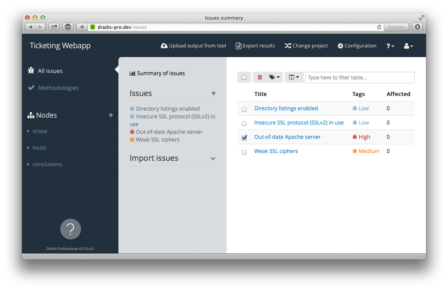The width and height of the screenshot is (448, 290).
Task: Click Dradis Professional version text
Action: (70, 249)
